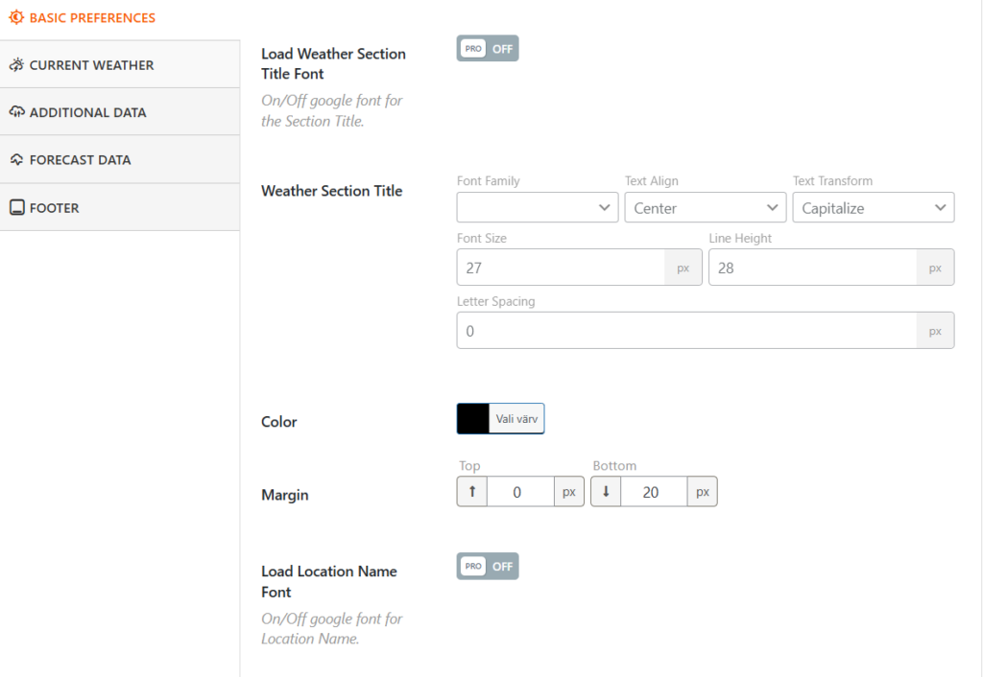Click the Line Height input field
The image size is (983, 677).
[x=812, y=268]
